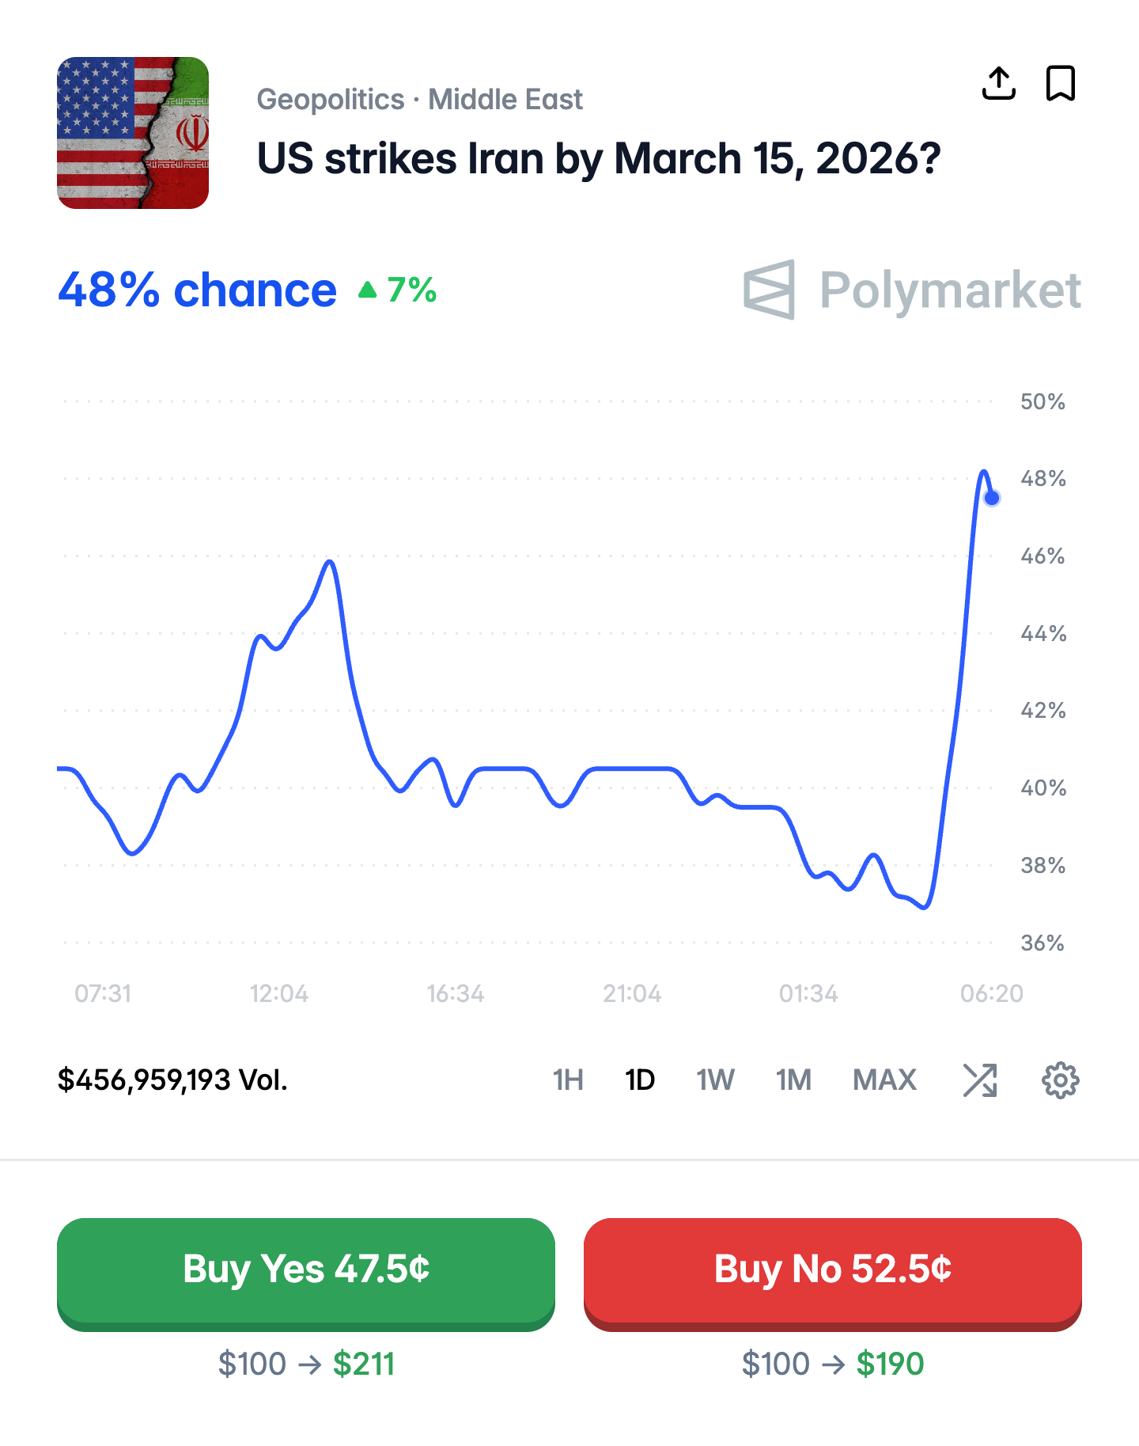Select the 1D time range

[640, 1080]
